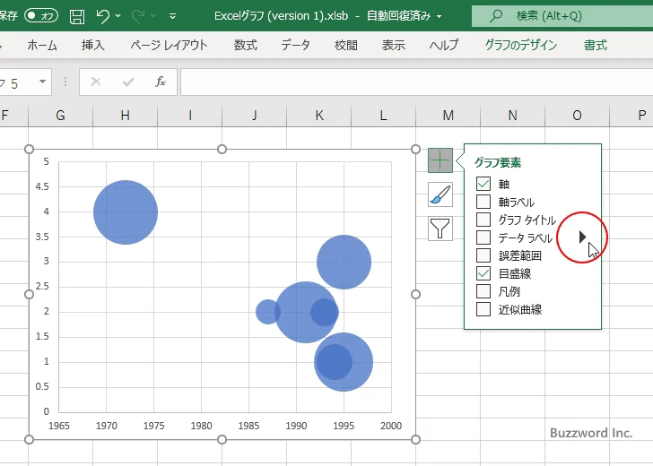
Task: Click the horizontal axis label 2000
Action: point(391,426)
